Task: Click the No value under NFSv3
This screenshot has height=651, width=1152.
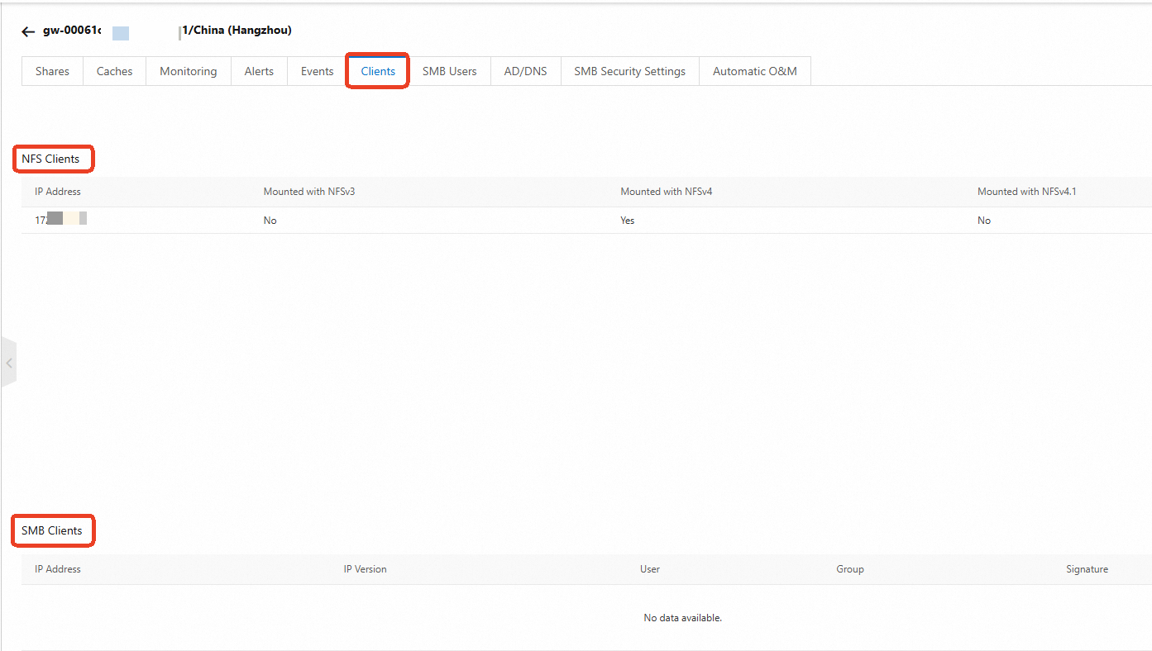Action: 270,221
